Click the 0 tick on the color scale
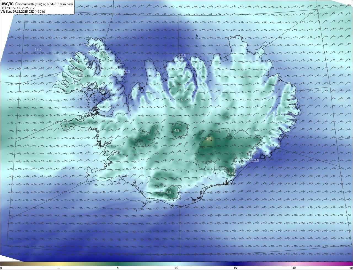 1,268
